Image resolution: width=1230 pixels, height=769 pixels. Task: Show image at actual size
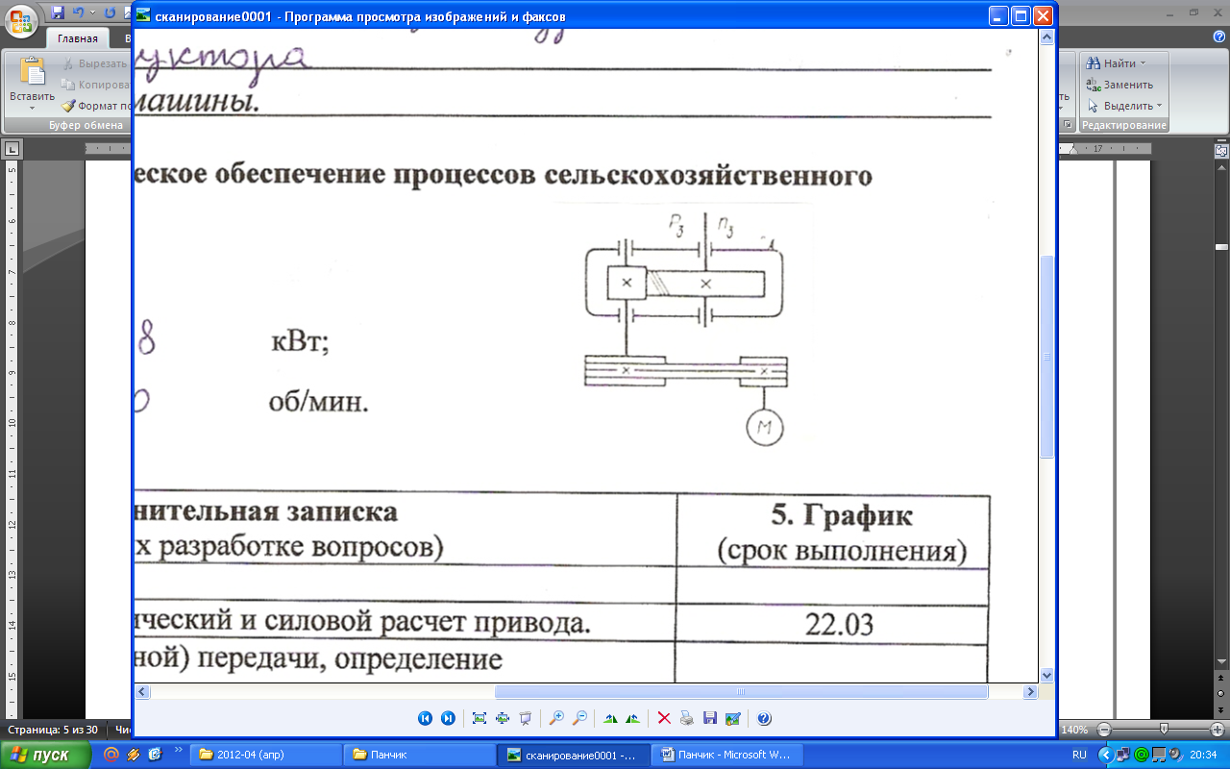(502, 718)
